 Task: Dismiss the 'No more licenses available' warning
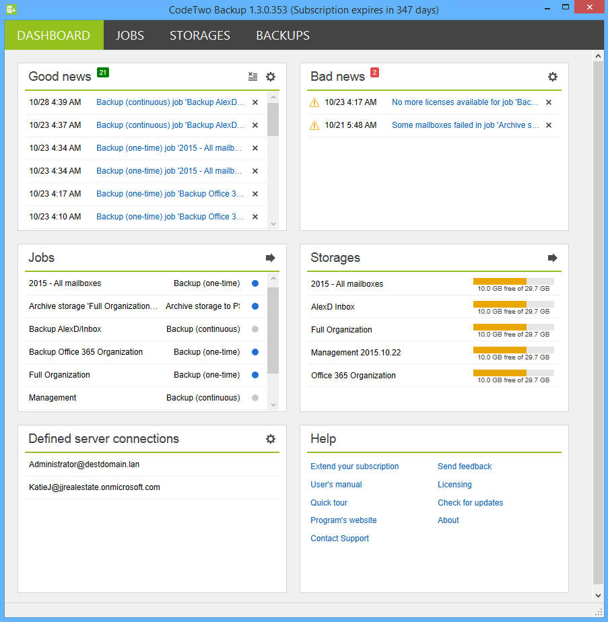[x=549, y=102]
